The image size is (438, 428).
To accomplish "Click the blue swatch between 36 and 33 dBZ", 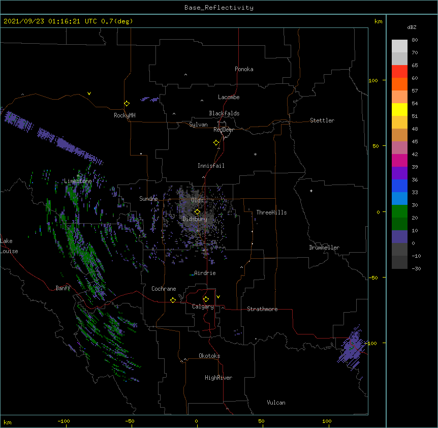I will tap(399, 186).
